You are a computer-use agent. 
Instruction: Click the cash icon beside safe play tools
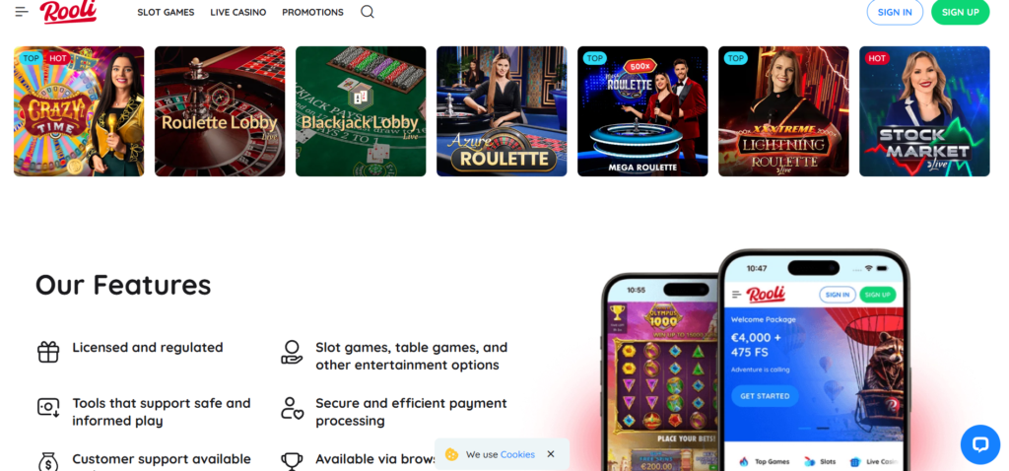48,407
